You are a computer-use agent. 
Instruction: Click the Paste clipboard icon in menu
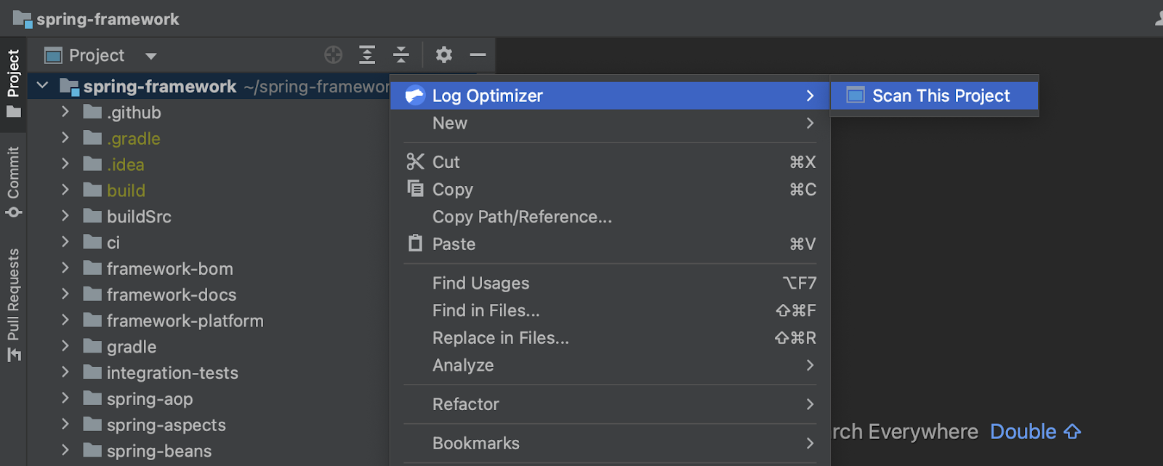point(415,244)
